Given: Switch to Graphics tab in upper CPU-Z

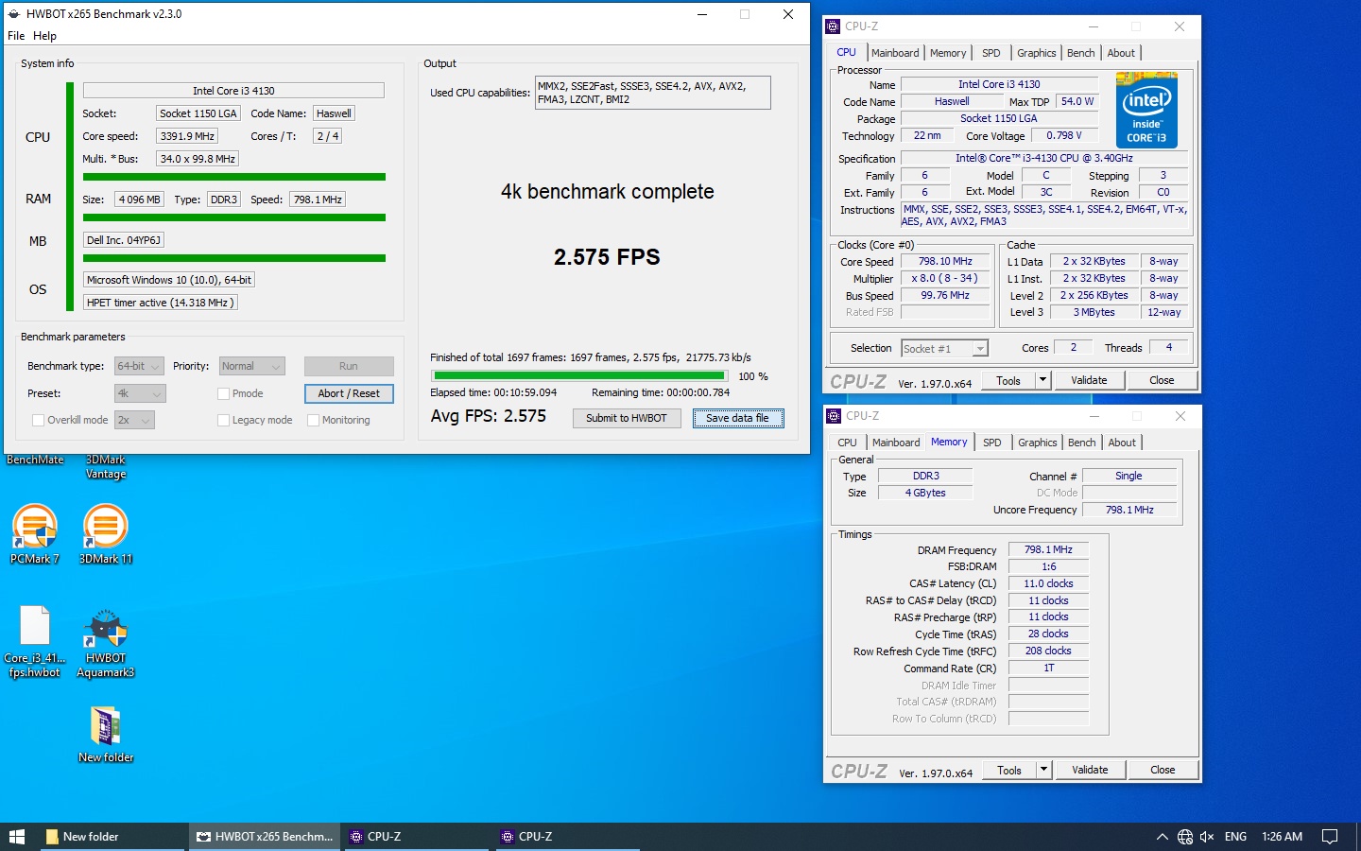Looking at the screenshot, I should click(x=1036, y=53).
